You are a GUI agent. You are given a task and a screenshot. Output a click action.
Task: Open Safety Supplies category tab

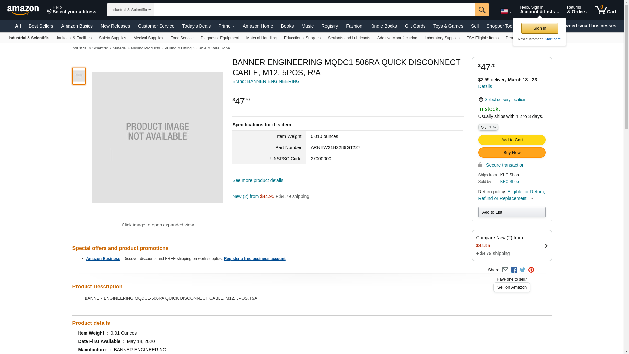[112, 38]
